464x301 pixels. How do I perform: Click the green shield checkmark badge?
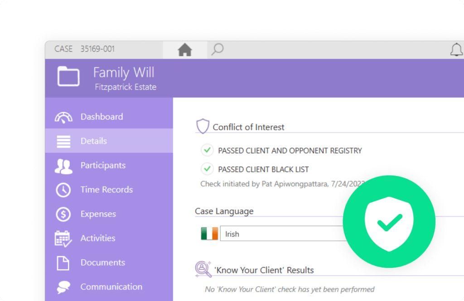[389, 222]
